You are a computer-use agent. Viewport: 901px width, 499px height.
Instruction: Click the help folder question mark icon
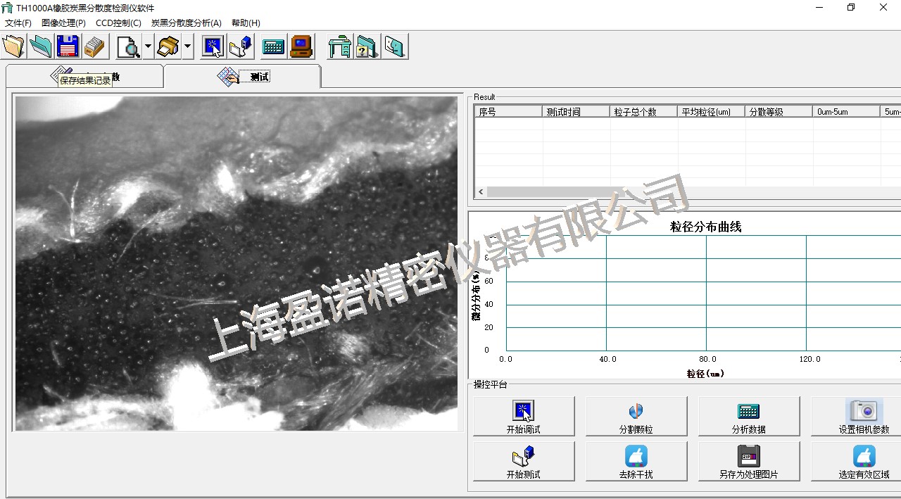tap(367, 47)
